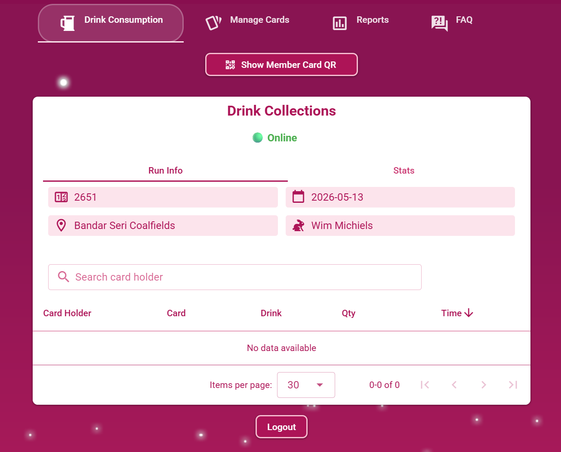Go to first page of results
This screenshot has height=452, width=561.
425,385
